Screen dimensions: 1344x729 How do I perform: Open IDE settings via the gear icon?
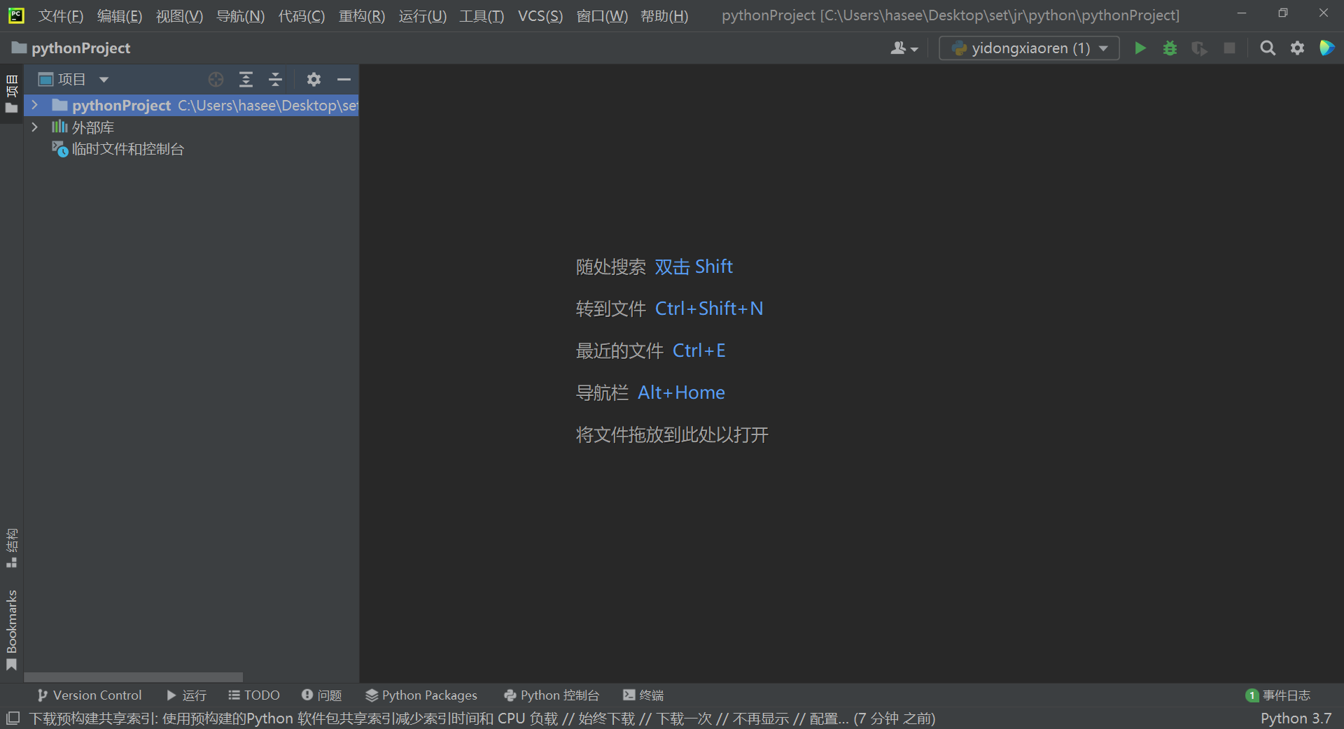pyautogui.click(x=1297, y=48)
